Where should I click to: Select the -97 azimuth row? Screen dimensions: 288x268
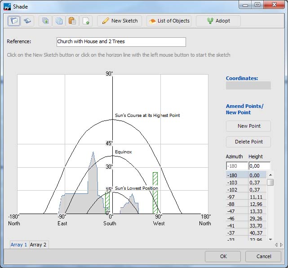click(246, 197)
